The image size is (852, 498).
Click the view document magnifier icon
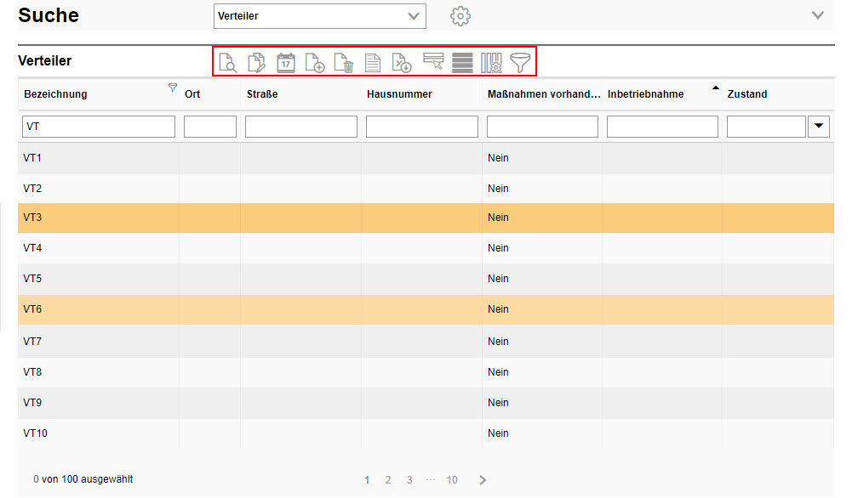coord(227,62)
